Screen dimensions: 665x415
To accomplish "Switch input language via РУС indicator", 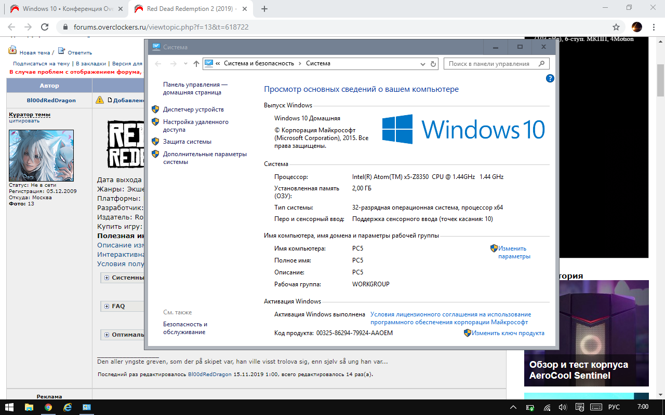I will [x=615, y=407].
